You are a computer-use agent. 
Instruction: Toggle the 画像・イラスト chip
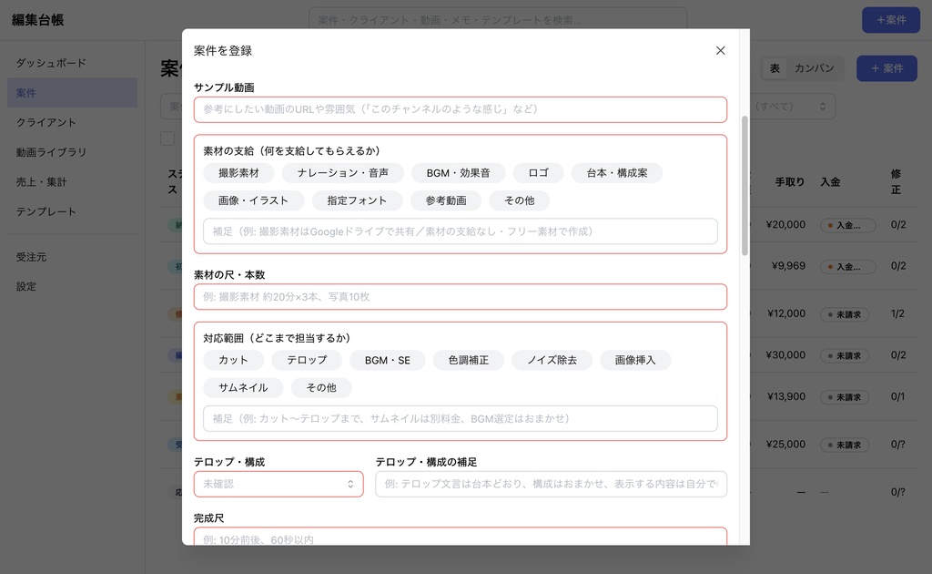click(254, 200)
